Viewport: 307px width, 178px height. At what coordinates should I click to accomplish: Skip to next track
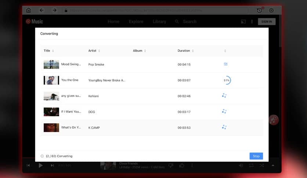pyautogui.click(x=52, y=165)
